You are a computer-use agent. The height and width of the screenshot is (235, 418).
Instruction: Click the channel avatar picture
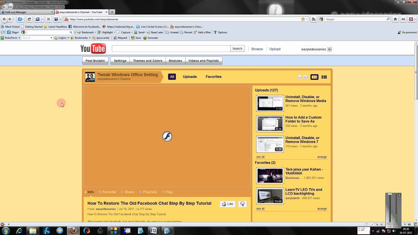point(90,77)
